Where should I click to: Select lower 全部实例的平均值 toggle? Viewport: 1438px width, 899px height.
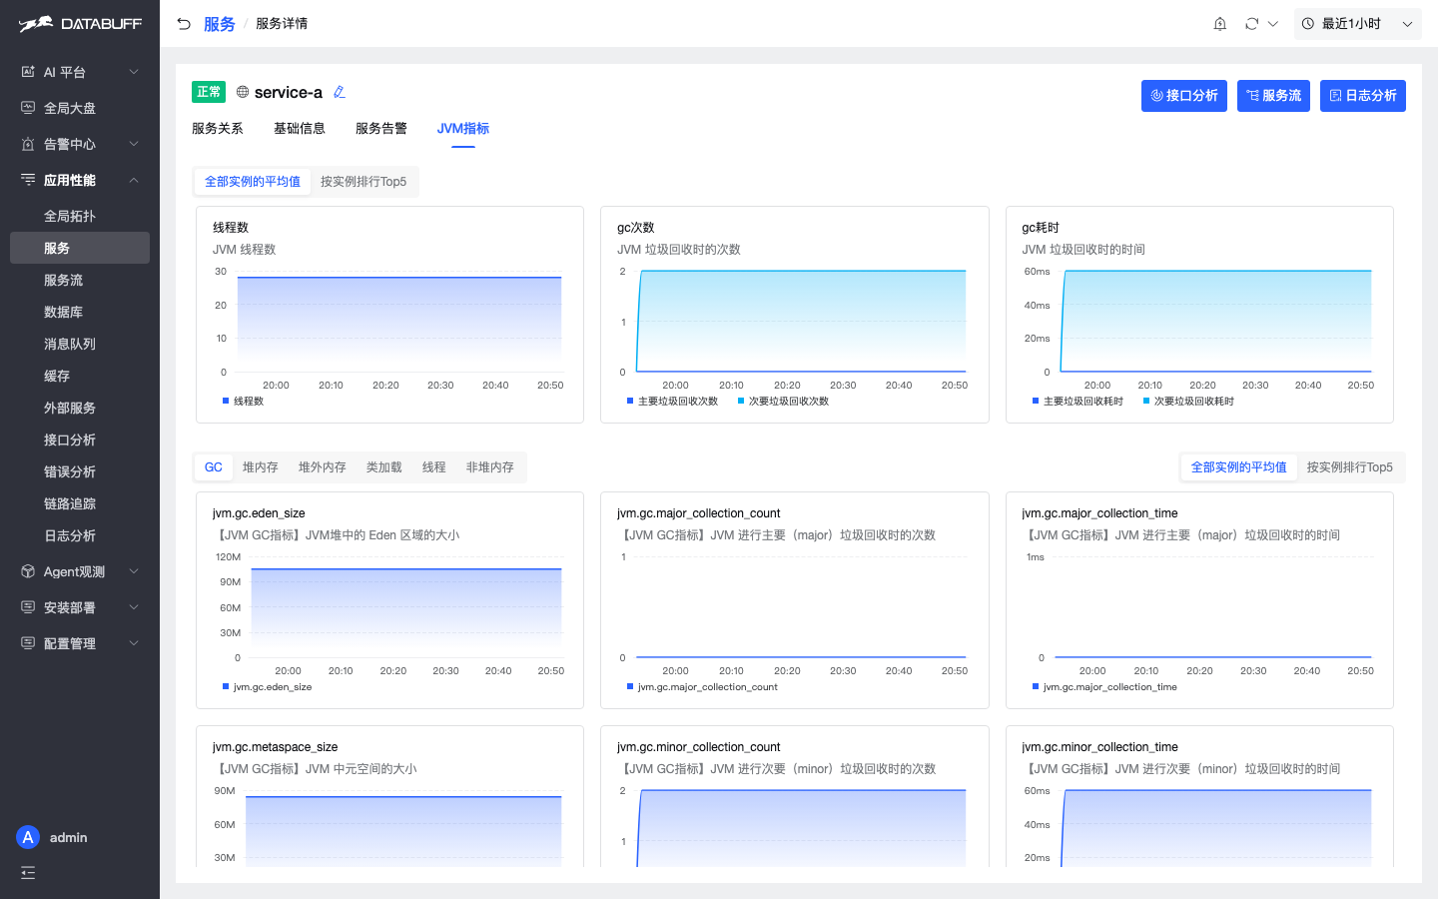(x=1239, y=467)
